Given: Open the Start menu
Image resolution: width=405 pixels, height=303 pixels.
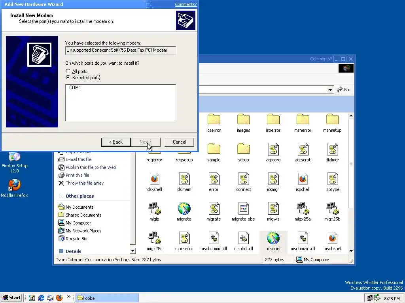Looking at the screenshot, I should 11,298.
